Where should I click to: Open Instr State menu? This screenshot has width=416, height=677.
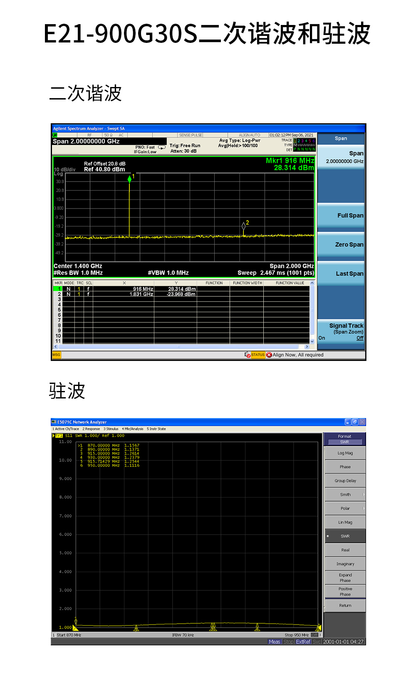[156, 429]
